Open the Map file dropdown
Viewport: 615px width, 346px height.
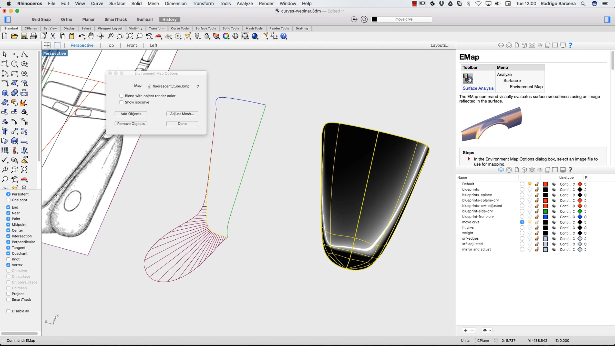173,86
